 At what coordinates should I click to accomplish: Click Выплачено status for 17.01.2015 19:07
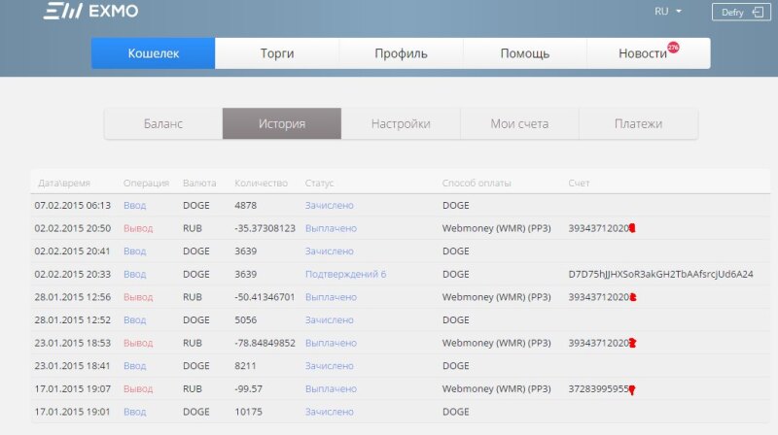331,389
